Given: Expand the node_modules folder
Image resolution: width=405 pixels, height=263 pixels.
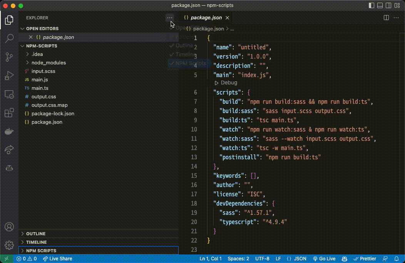Looking at the screenshot, I should [x=49, y=62].
